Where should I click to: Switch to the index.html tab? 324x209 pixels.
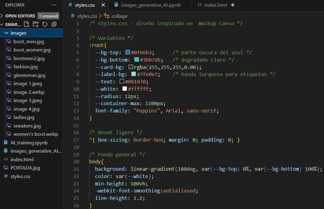click(215, 5)
